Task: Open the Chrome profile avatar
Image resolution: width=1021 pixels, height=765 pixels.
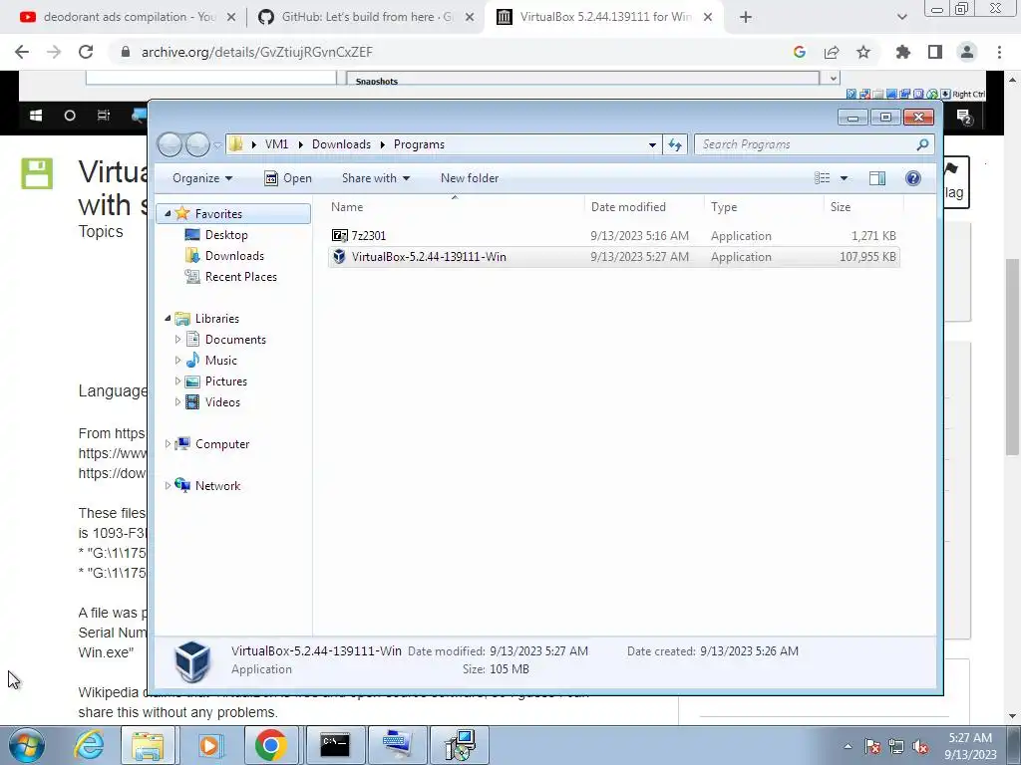Action: [x=967, y=52]
